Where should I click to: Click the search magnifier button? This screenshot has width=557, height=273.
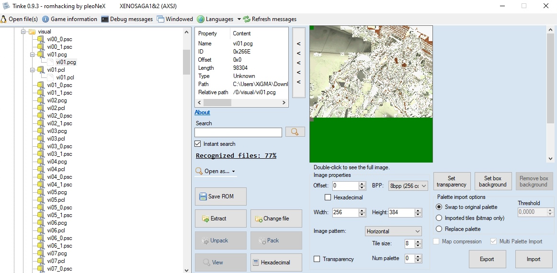point(295,132)
